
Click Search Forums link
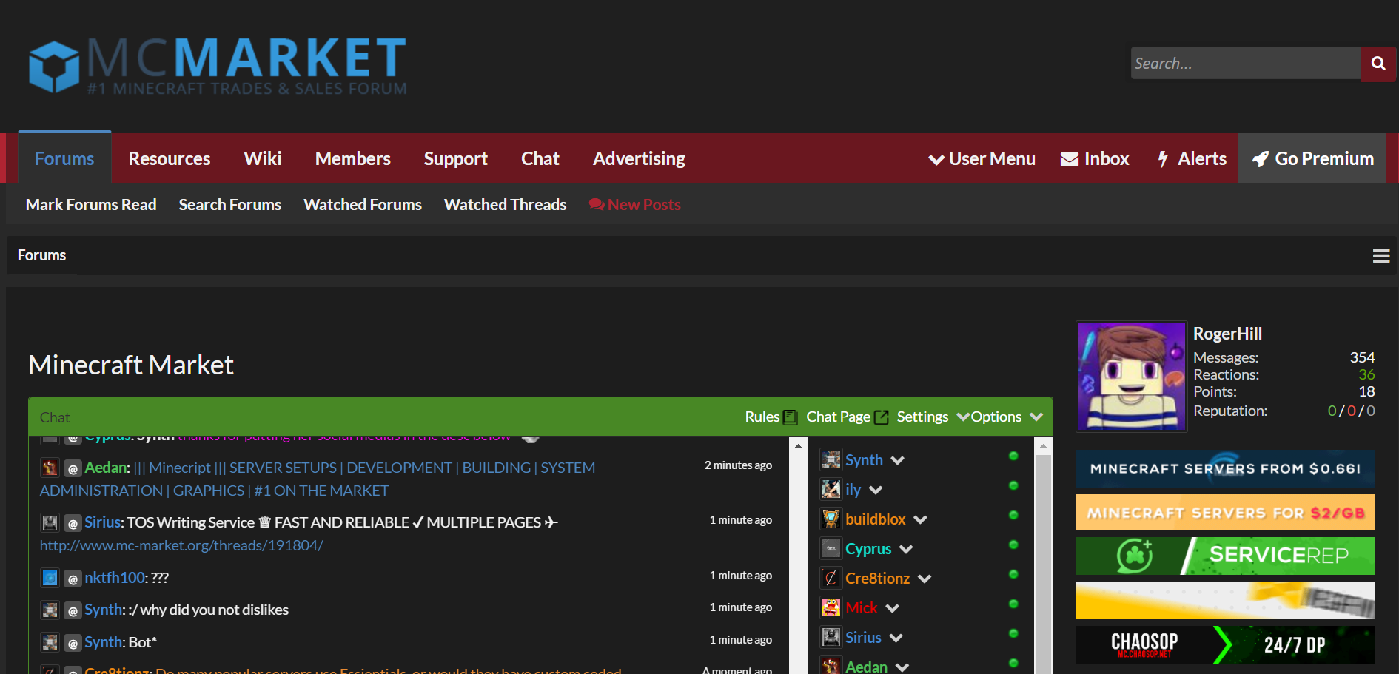click(x=230, y=205)
